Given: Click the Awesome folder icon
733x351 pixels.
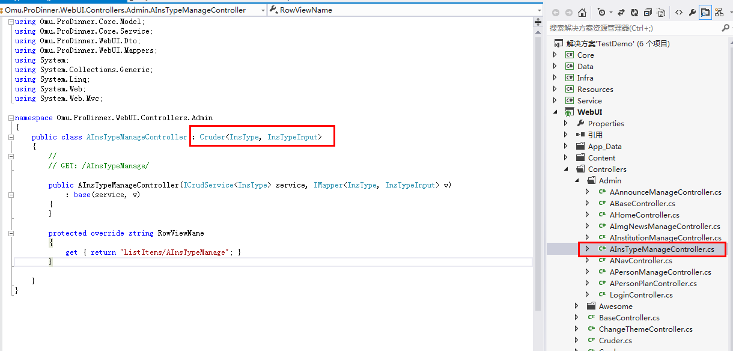Looking at the screenshot, I should (591, 306).
